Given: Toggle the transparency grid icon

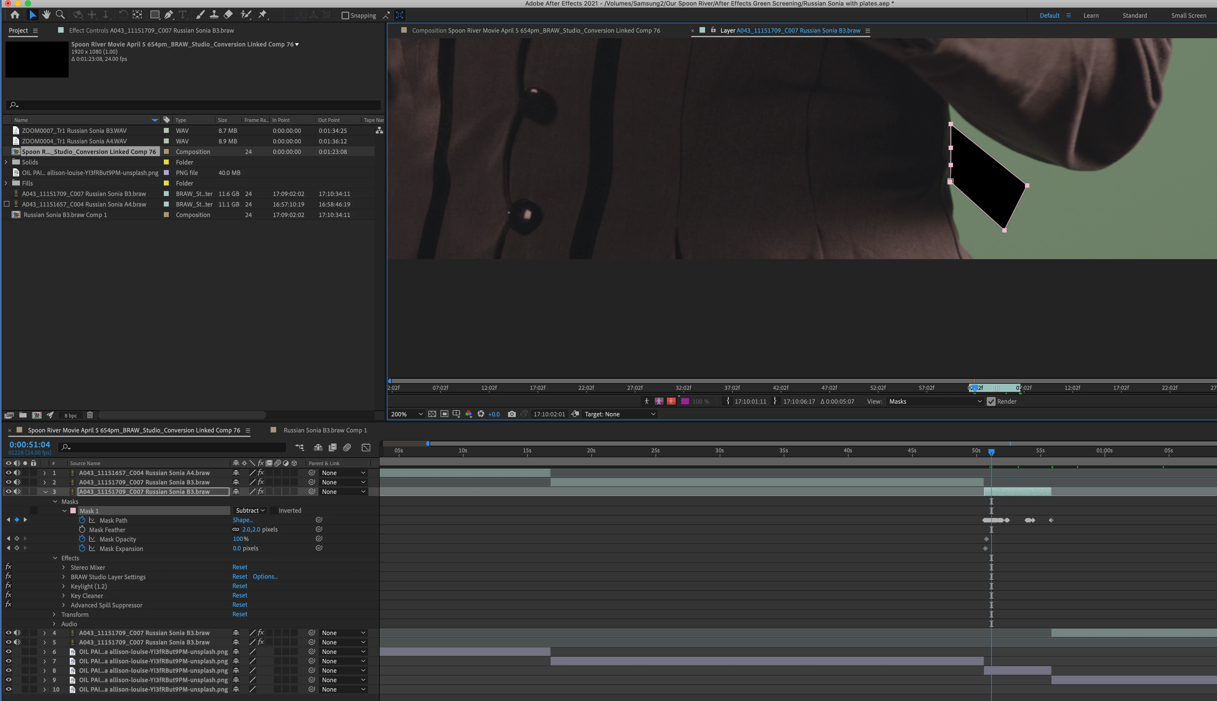Looking at the screenshot, I should click(x=432, y=414).
